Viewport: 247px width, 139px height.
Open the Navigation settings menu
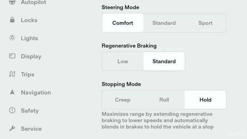click(36, 93)
